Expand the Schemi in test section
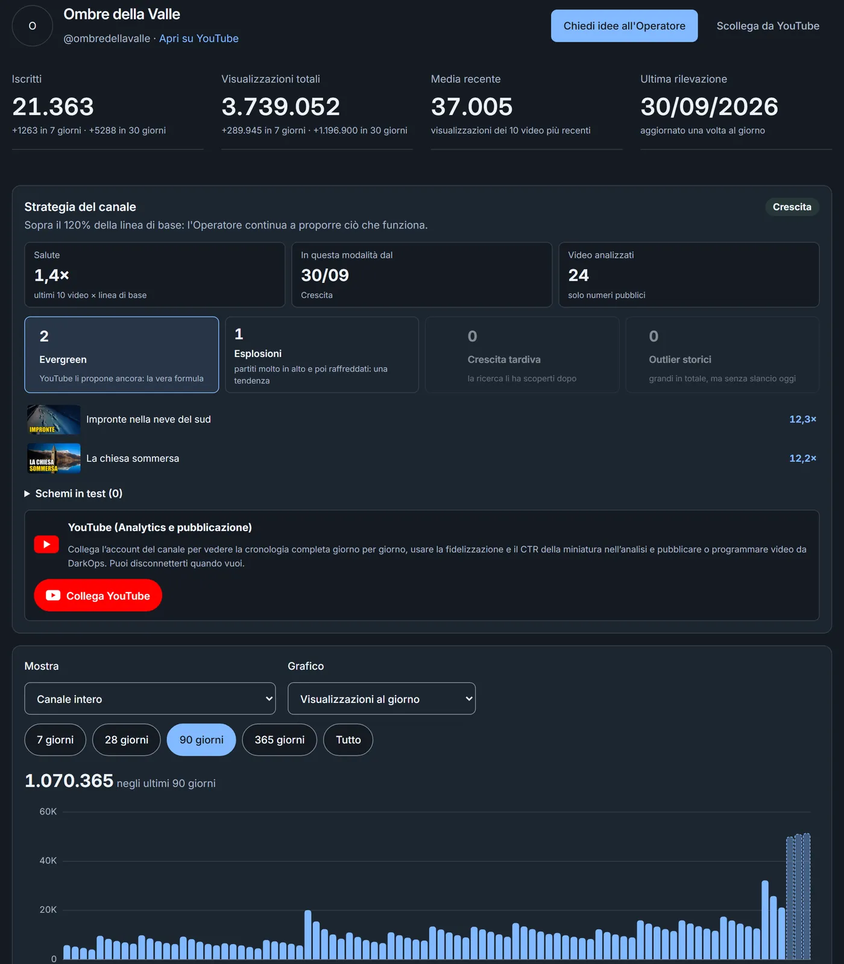The width and height of the screenshot is (844, 964). [74, 493]
